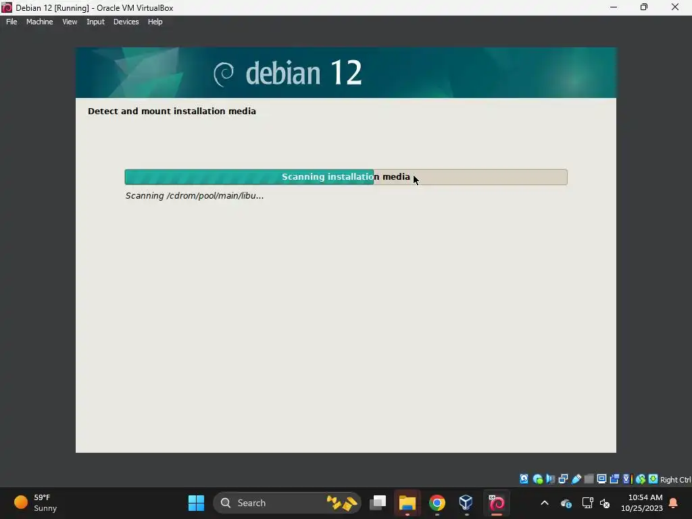The height and width of the screenshot is (519, 692).
Task: Click the USB devices status icon
Action: click(x=576, y=479)
